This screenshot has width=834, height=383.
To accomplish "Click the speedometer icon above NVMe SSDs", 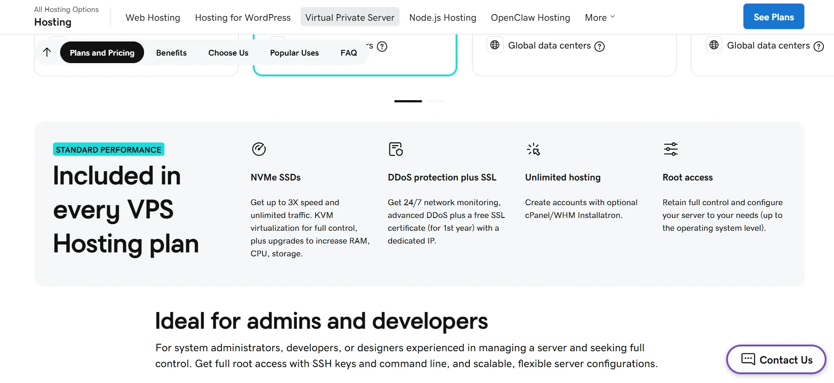I will [259, 149].
